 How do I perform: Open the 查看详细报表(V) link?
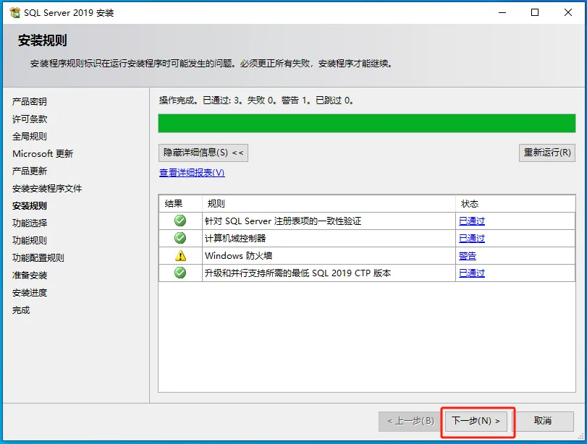pyautogui.click(x=192, y=172)
